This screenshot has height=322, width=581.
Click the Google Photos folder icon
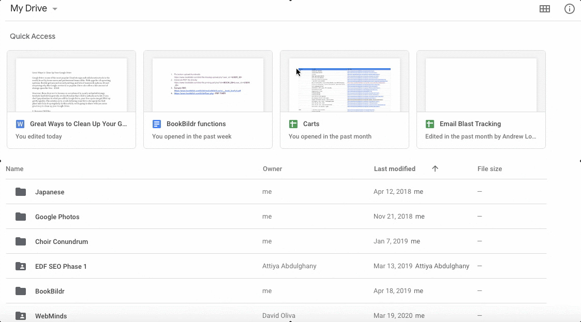pyautogui.click(x=21, y=217)
